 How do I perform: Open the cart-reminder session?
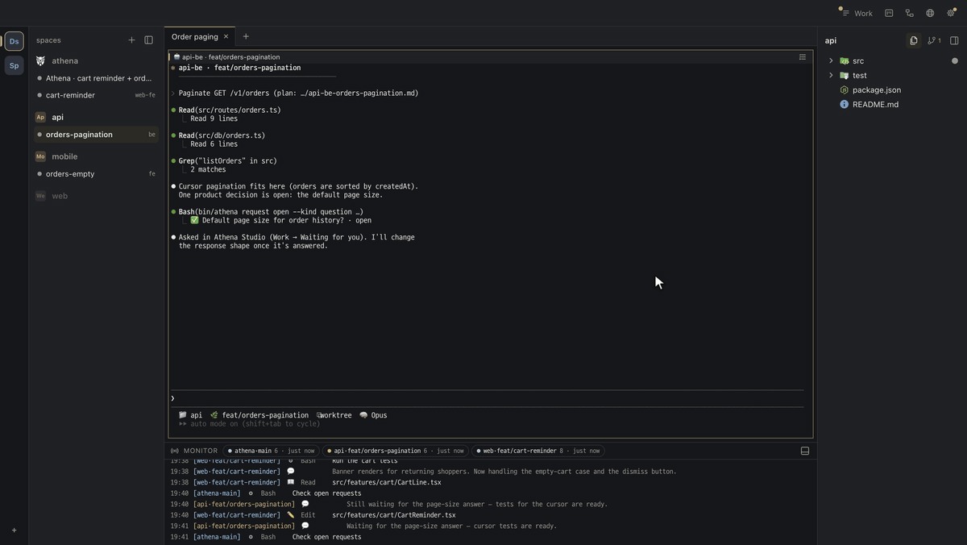pyautogui.click(x=96, y=95)
